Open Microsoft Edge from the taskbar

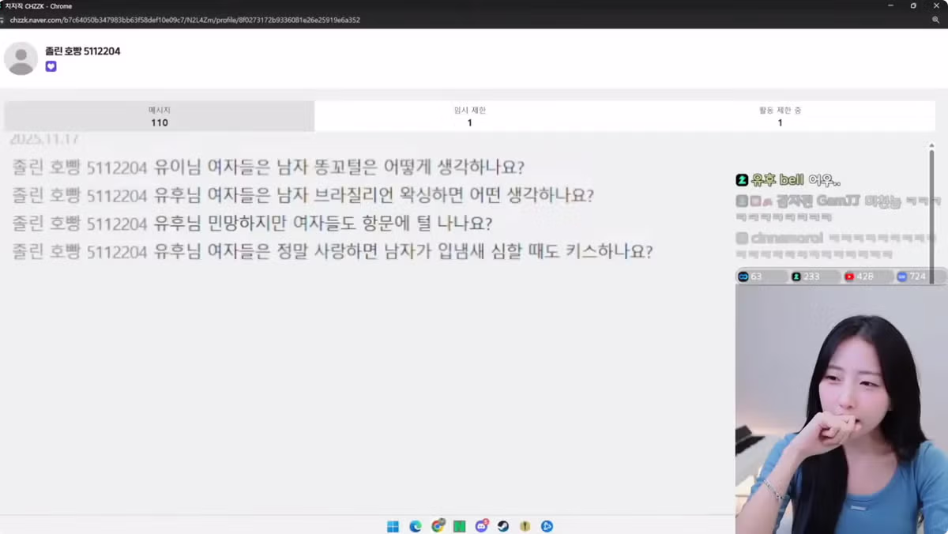(x=415, y=525)
